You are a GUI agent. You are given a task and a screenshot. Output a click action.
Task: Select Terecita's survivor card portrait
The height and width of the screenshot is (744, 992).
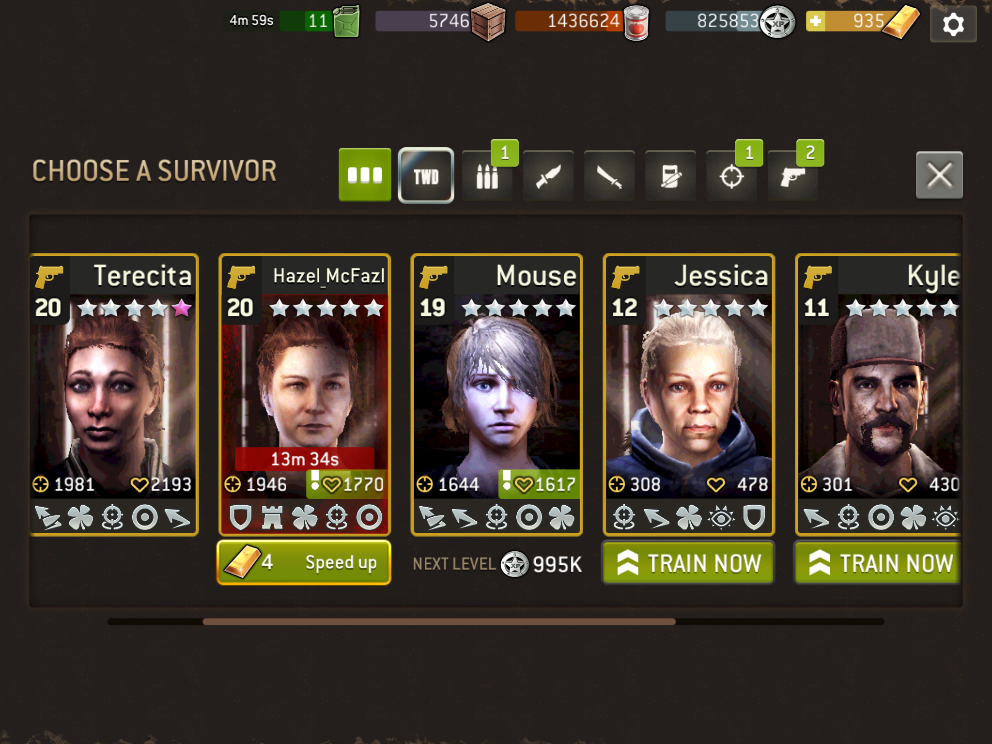coord(114,395)
